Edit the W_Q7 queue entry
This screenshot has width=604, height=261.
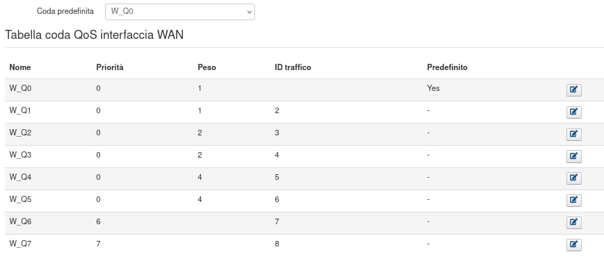573,245
